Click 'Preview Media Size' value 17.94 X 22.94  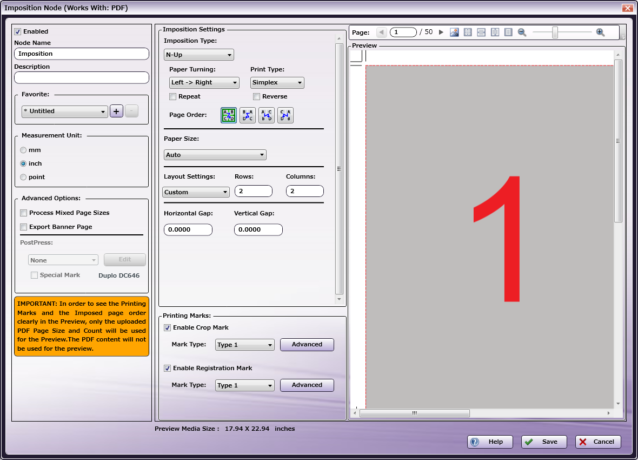[247, 429]
